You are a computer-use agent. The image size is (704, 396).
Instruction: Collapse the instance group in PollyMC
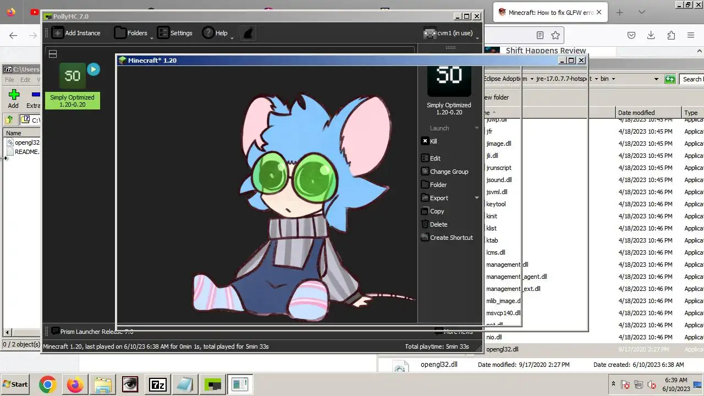pos(53,54)
